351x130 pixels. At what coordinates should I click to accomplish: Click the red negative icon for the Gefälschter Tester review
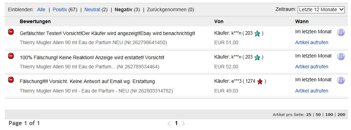pyautogui.click(x=11, y=32)
